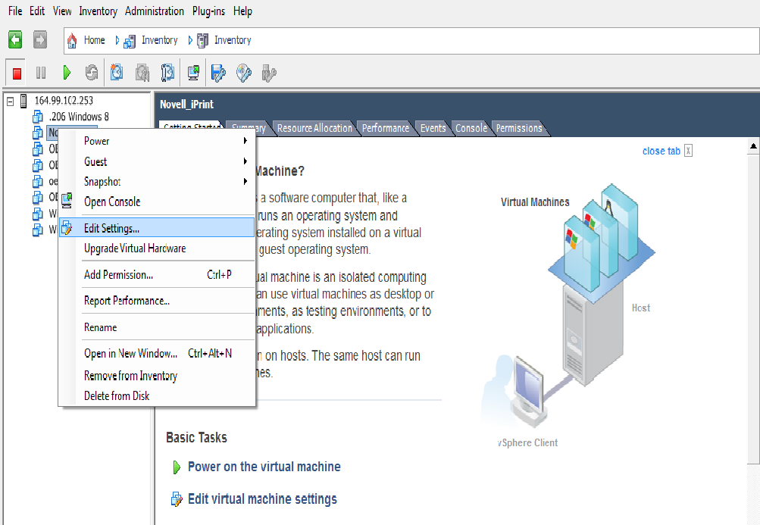Open the Inventory menu in the menu bar
The height and width of the screenshot is (525, 760).
click(98, 11)
